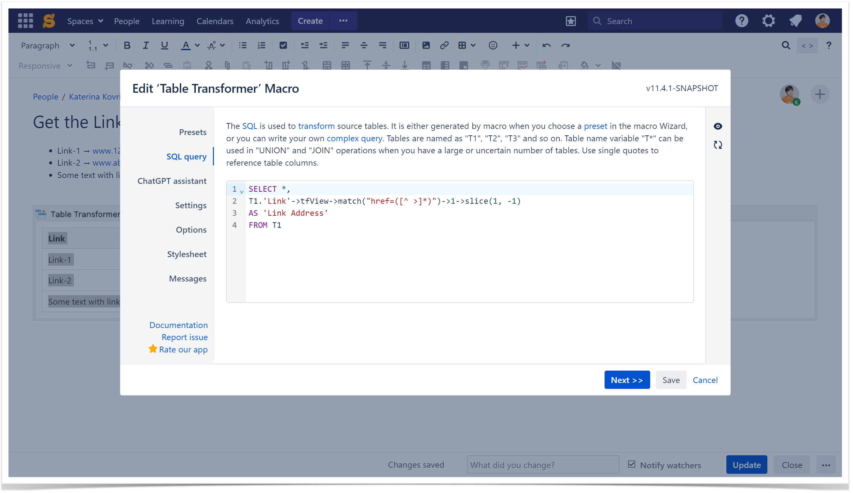This screenshot has height=493, width=853.
Task: Open the Stylesheet tab in sidebar
Action: pyautogui.click(x=187, y=254)
